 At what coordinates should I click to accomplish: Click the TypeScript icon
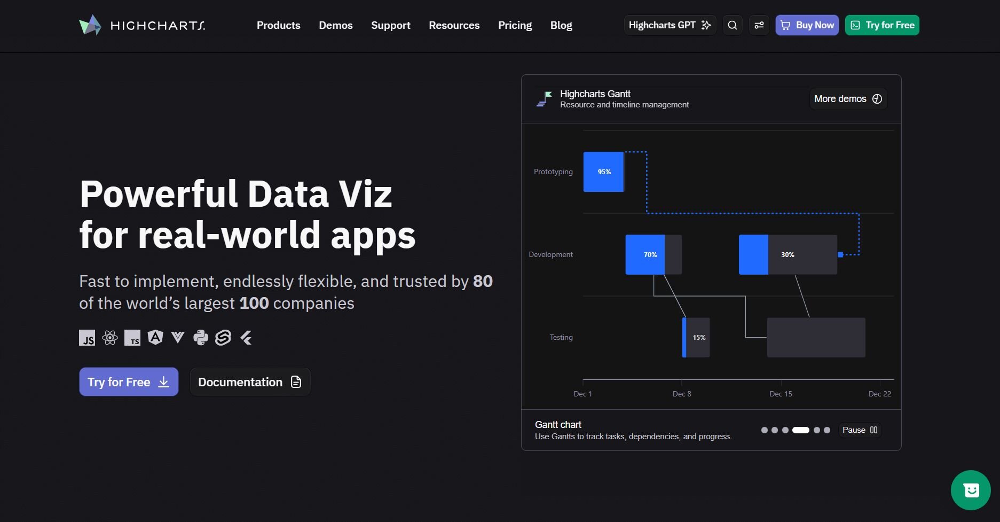pos(132,338)
